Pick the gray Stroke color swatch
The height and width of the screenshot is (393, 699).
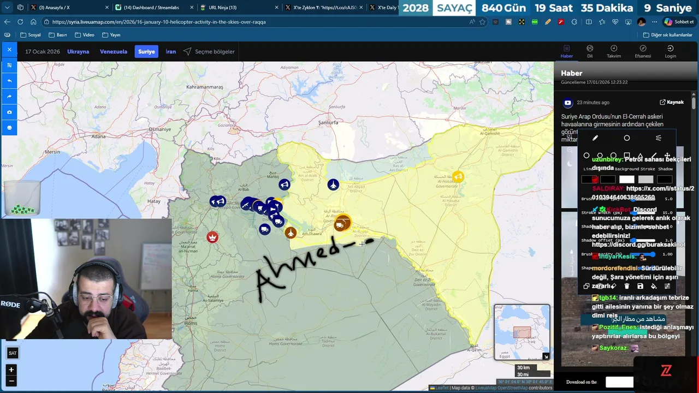tap(645, 180)
